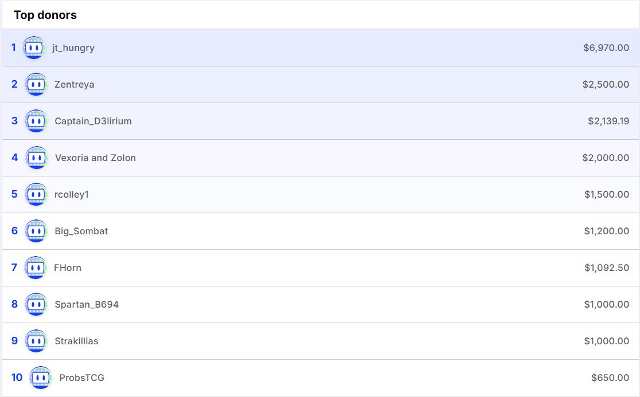
Task: Select the donor name Big_Sombat
Action: (x=81, y=231)
